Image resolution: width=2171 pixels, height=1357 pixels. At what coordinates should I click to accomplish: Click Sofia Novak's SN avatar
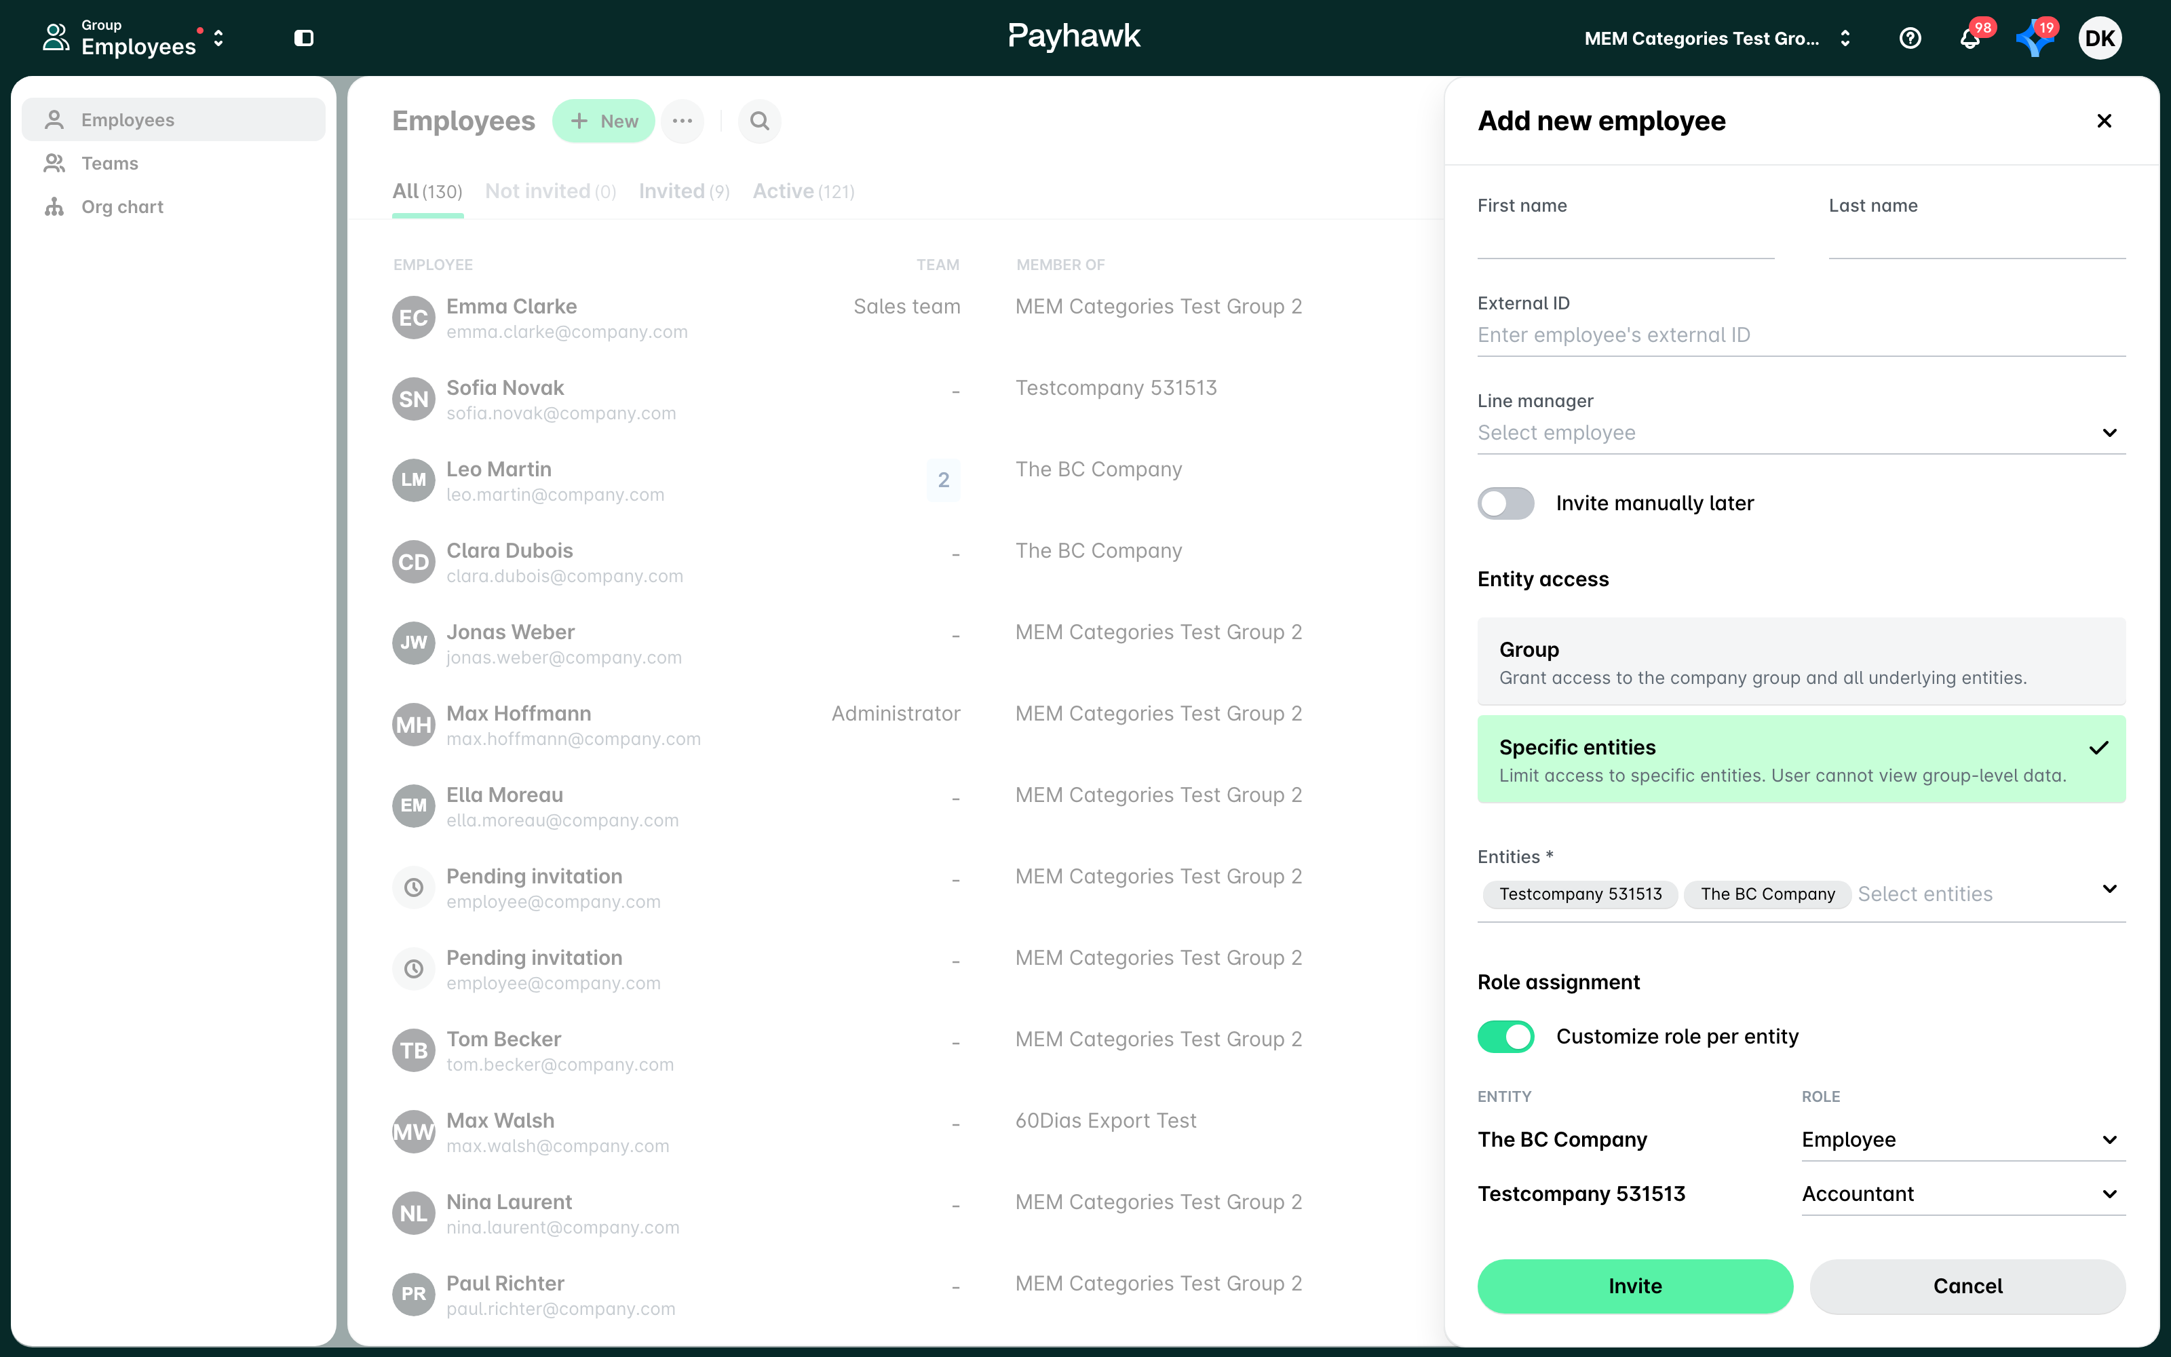pyautogui.click(x=414, y=398)
